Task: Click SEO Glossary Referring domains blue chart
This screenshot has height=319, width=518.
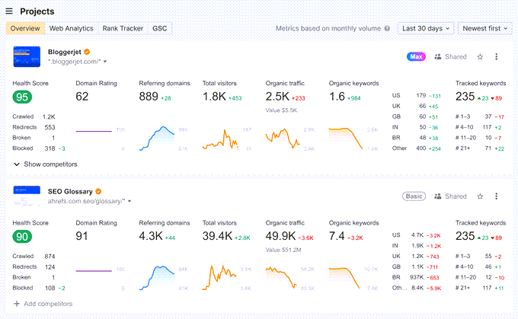Action: 157,278
